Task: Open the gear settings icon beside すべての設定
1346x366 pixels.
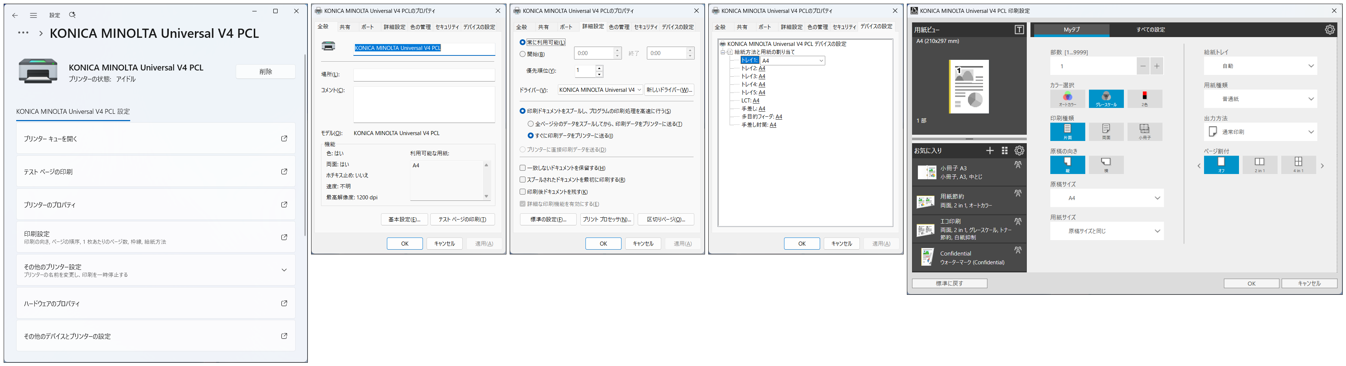Action: [1330, 30]
